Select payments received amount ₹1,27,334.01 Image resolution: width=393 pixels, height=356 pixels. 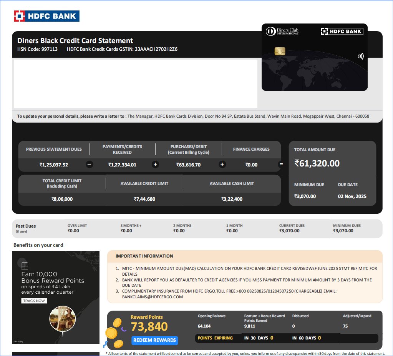coord(122,165)
